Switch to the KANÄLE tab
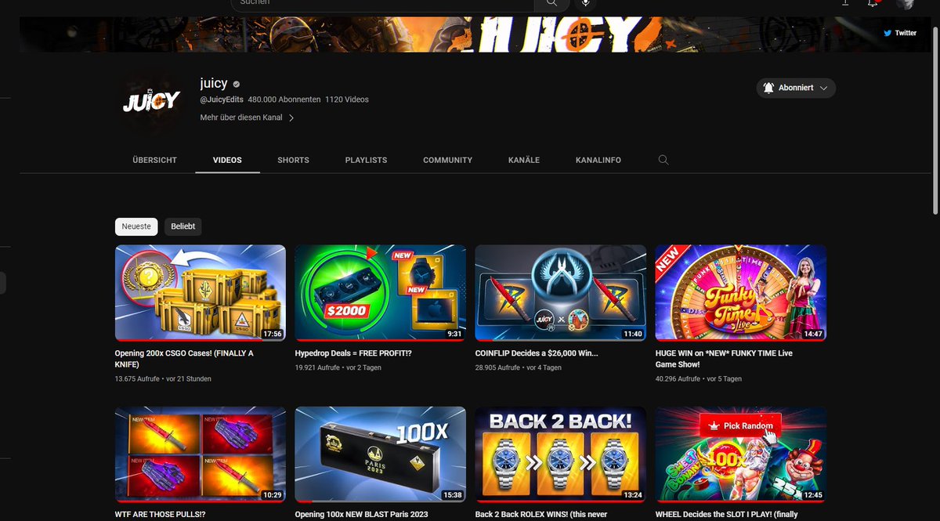940x521 pixels. coord(524,160)
